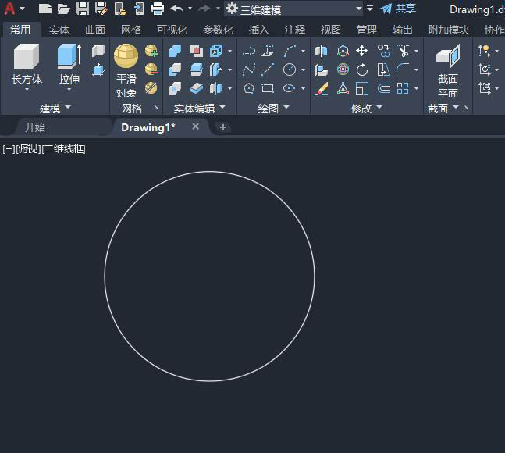Open the [俯视] view control menu
Screen dimensions: 505x453
click(28, 149)
